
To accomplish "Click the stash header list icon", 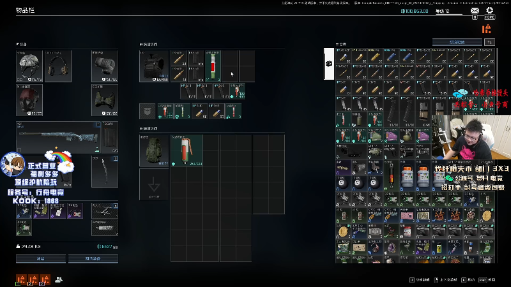I will click(x=337, y=44).
